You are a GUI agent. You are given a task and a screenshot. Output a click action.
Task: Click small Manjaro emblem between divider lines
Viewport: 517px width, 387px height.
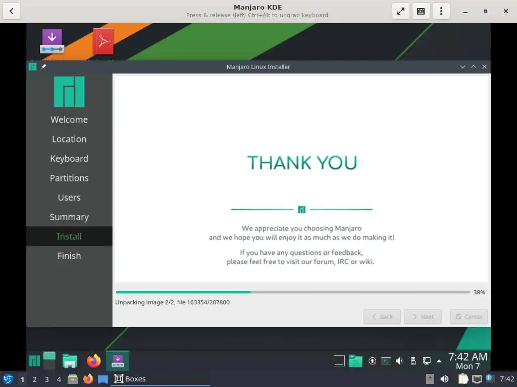pos(302,209)
